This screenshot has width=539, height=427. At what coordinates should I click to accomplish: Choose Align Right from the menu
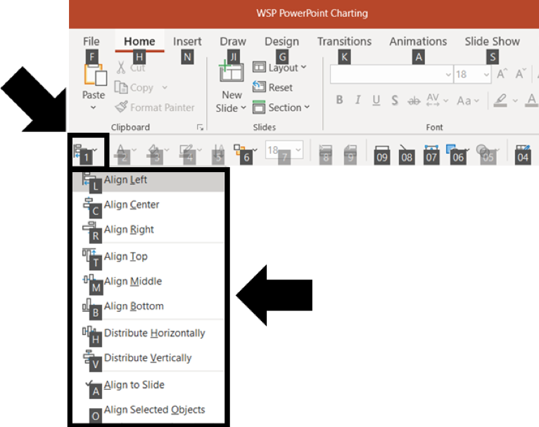[148, 230]
